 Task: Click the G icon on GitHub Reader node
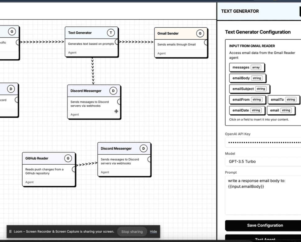[x=68, y=158]
